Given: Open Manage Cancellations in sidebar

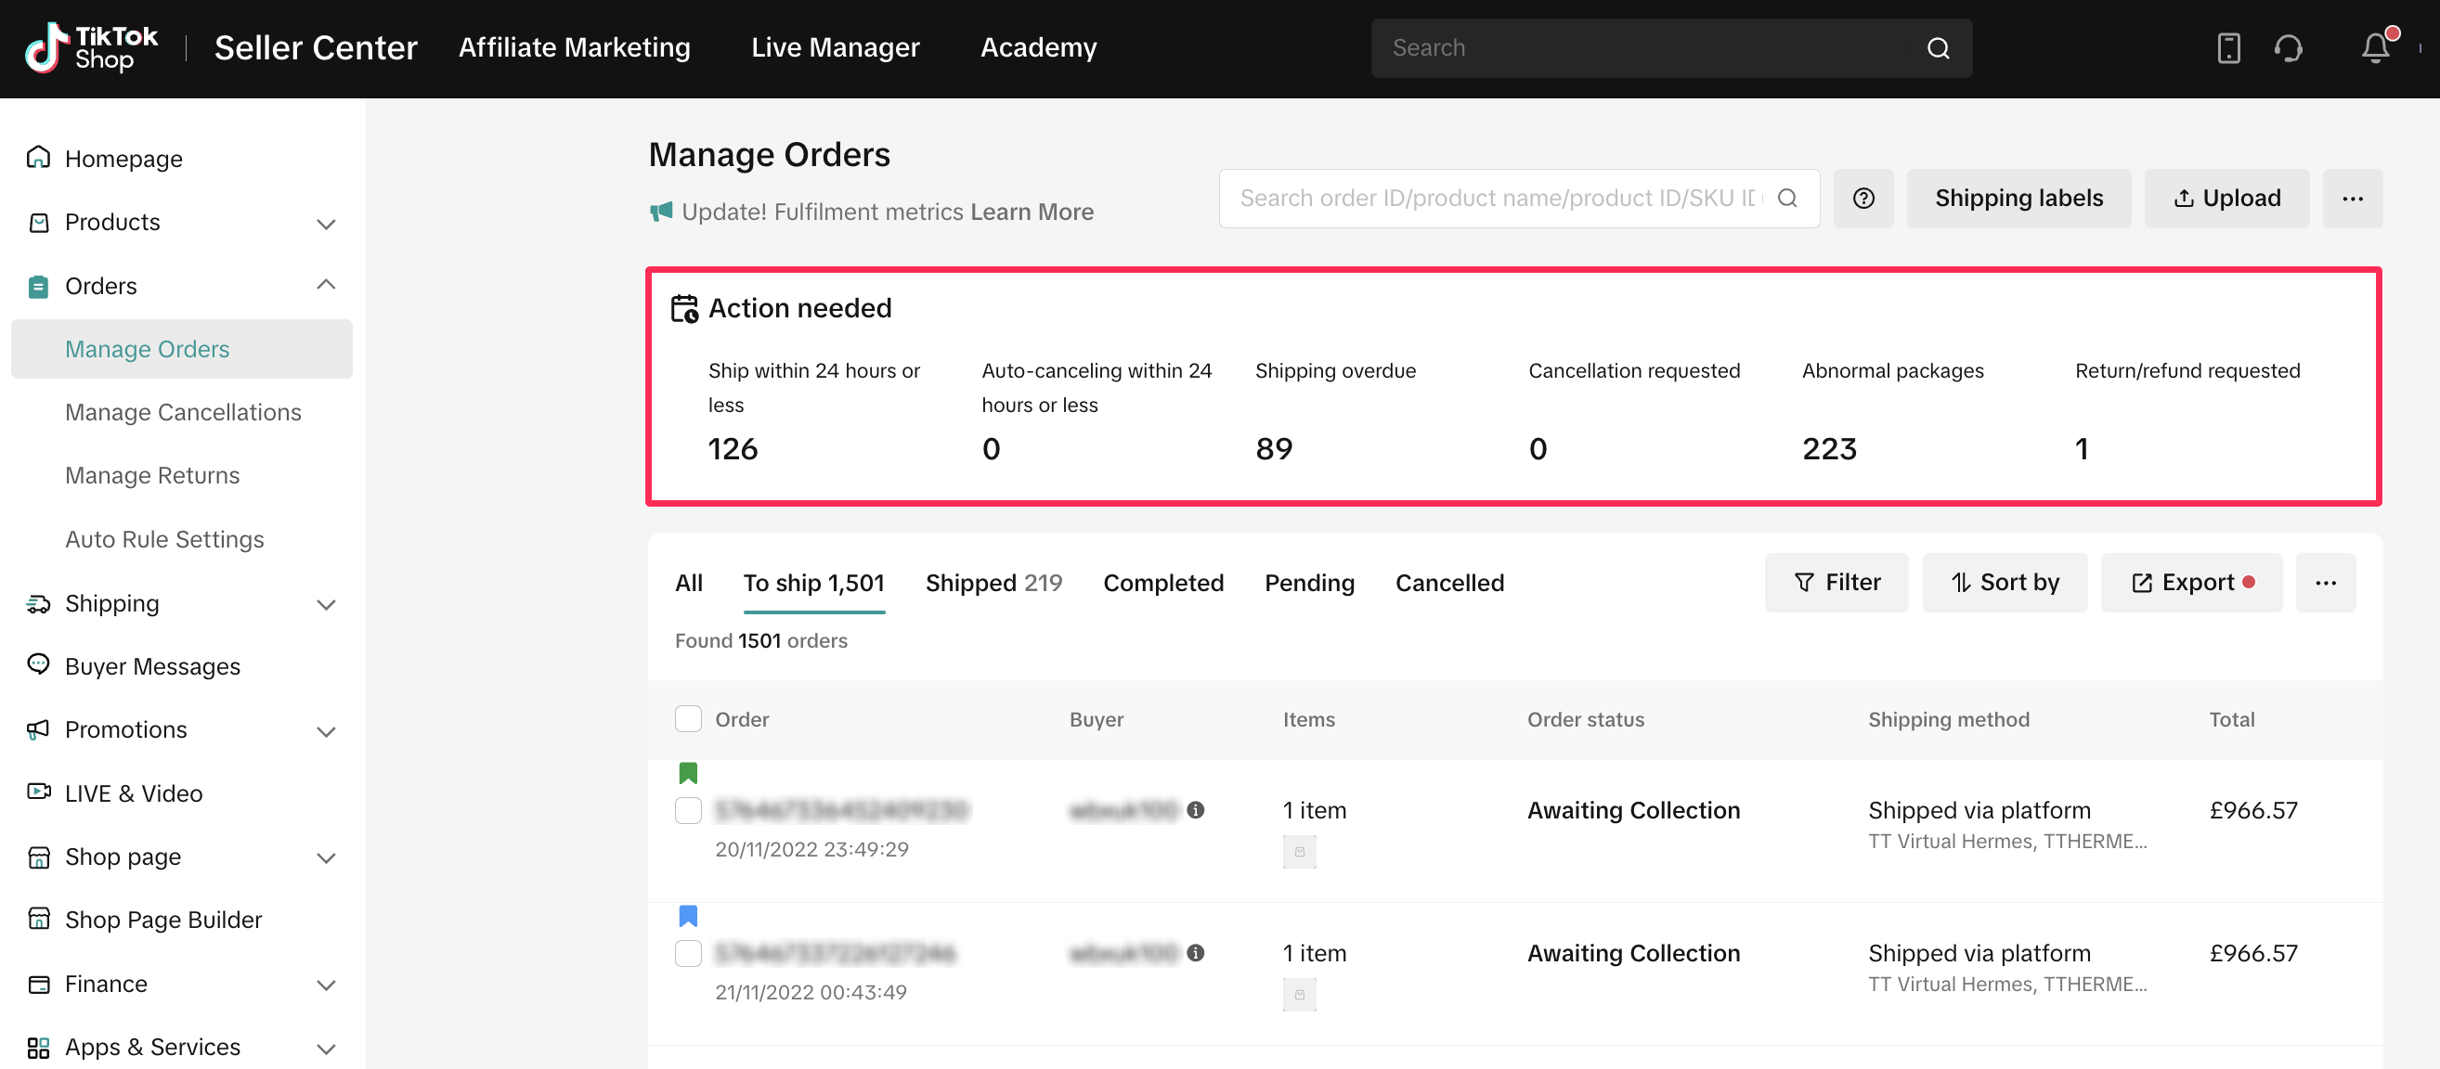Looking at the screenshot, I should tap(183, 412).
